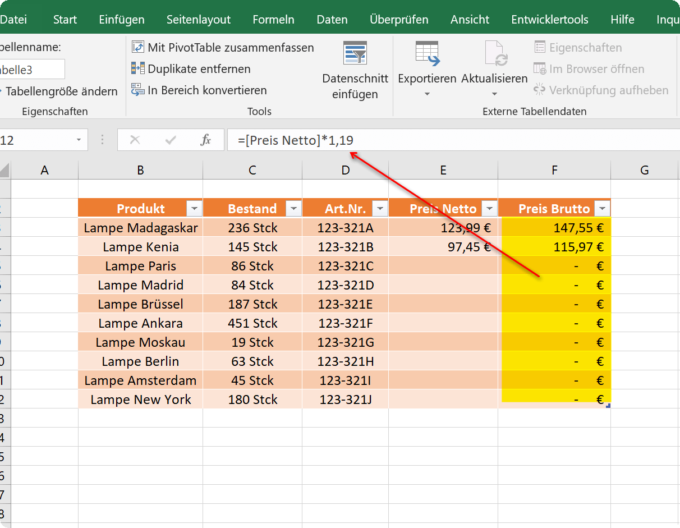Open the insert function fx dialog

[206, 140]
